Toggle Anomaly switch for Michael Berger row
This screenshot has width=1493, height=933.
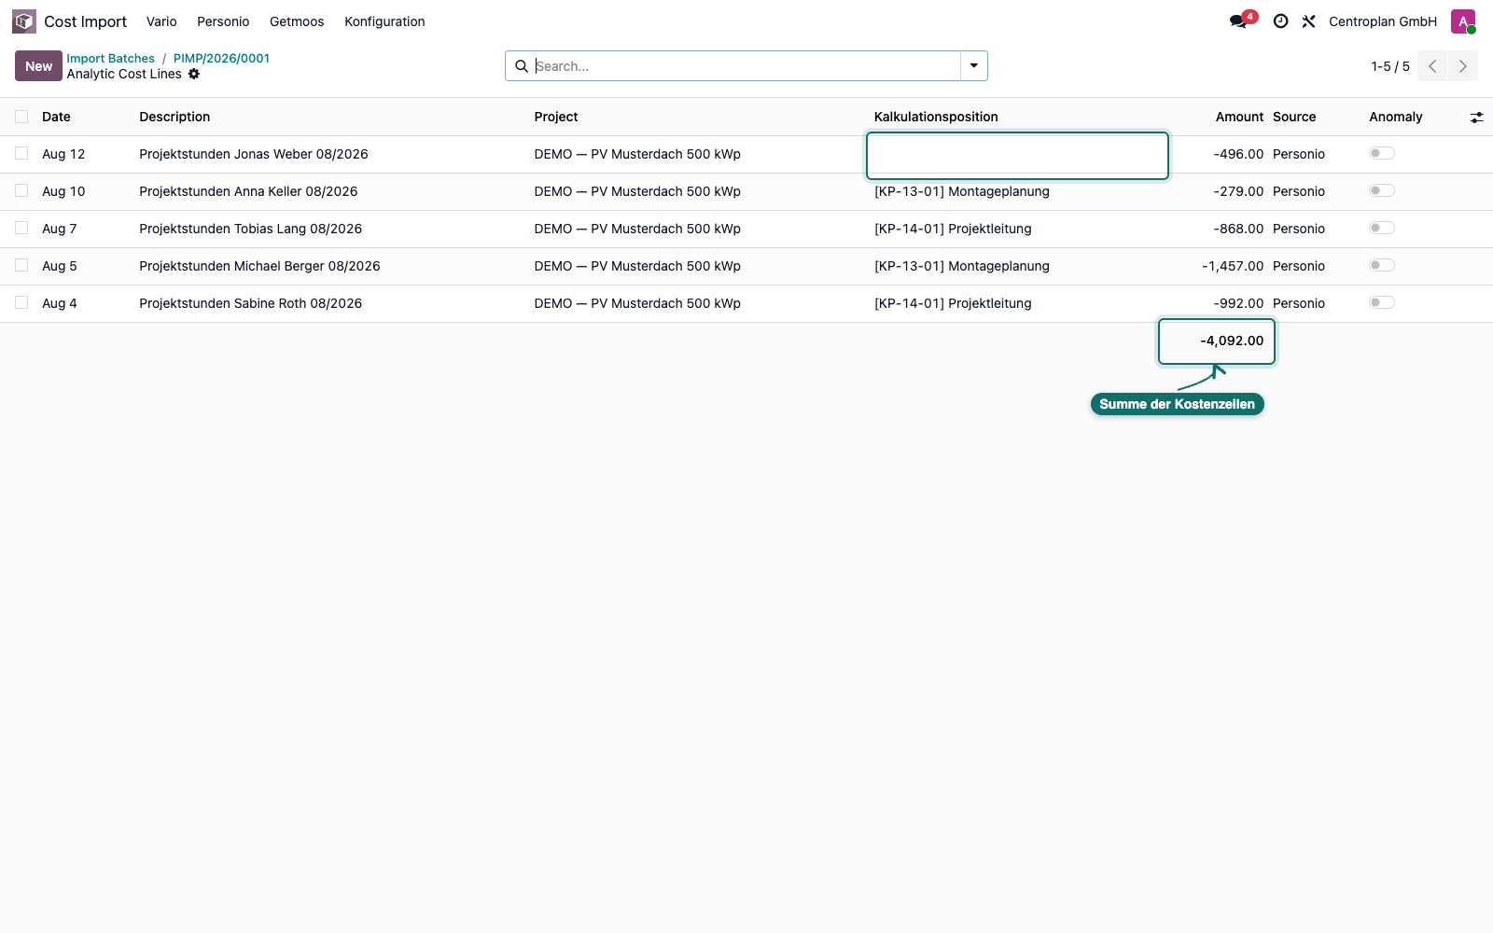point(1382,265)
